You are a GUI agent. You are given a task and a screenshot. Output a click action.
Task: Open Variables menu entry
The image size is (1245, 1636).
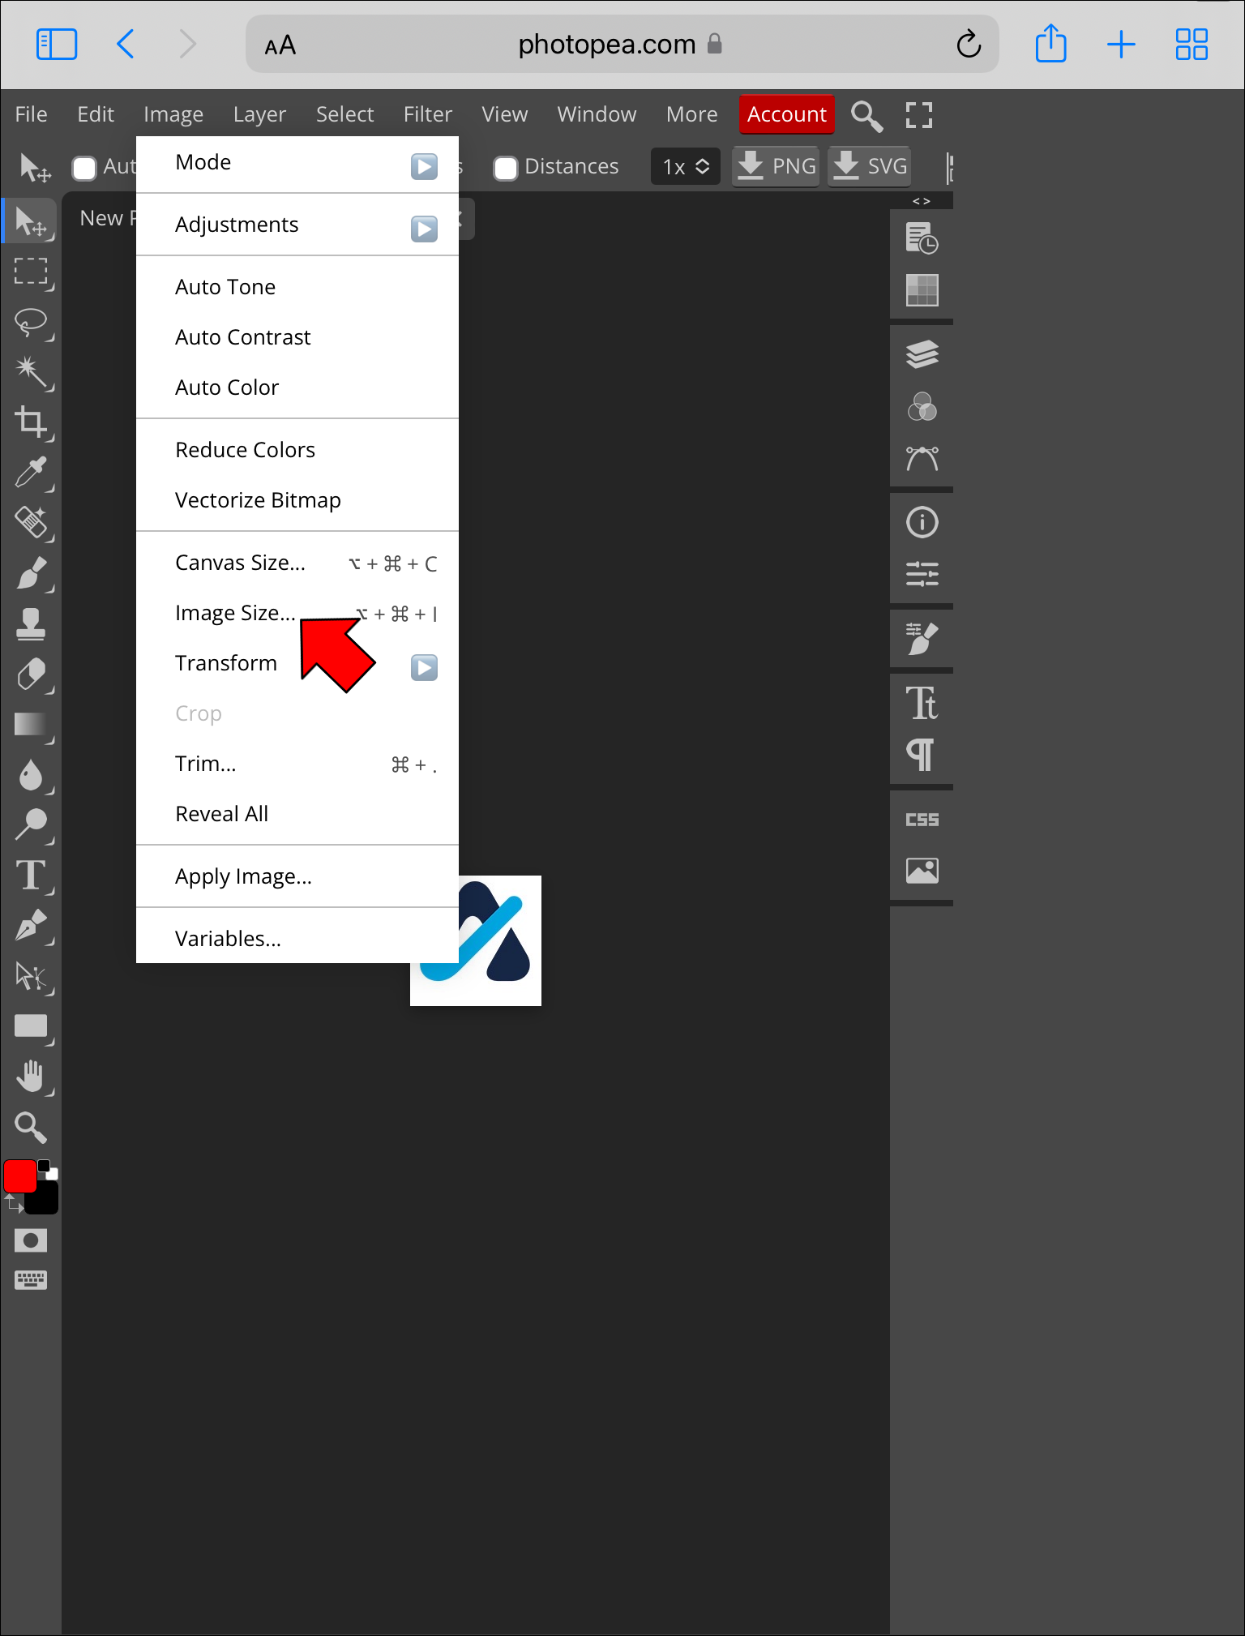pyautogui.click(x=297, y=939)
